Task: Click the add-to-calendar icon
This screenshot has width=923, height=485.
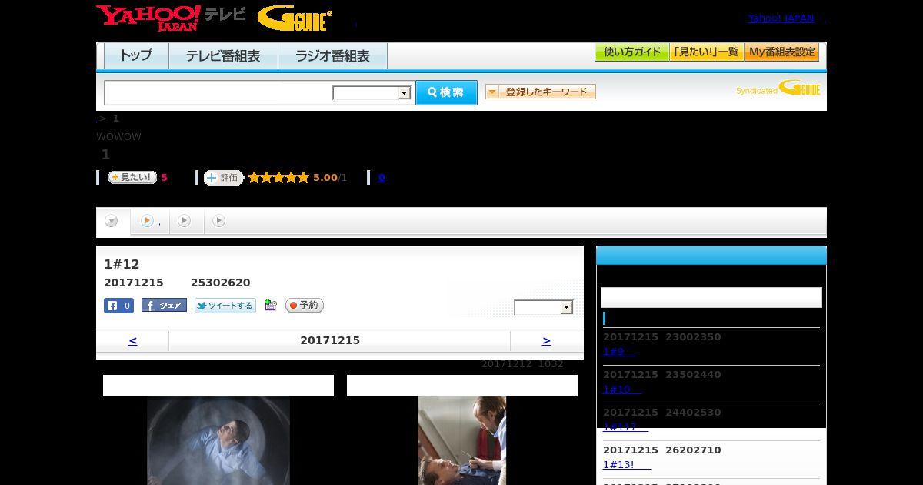Action: click(x=270, y=305)
